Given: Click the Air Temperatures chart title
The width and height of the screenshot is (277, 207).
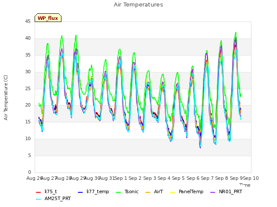Looking at the screenshot, I should point(138,5).
